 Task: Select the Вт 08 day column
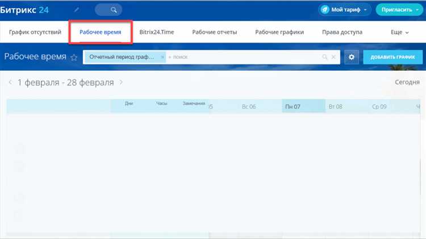336,106
